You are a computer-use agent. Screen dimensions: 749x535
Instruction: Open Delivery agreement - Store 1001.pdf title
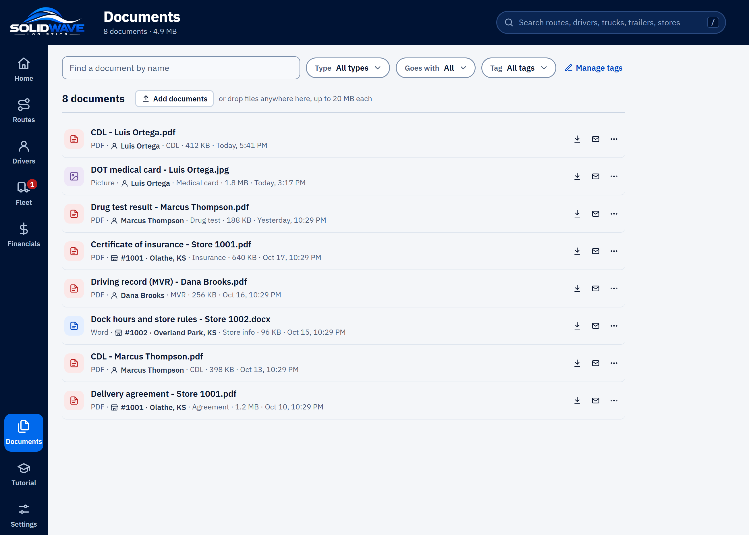pos(164,394)
